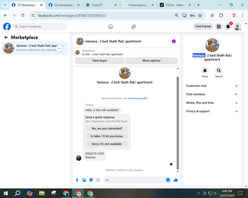Open Windows Start menu

(x=6, y=193)
